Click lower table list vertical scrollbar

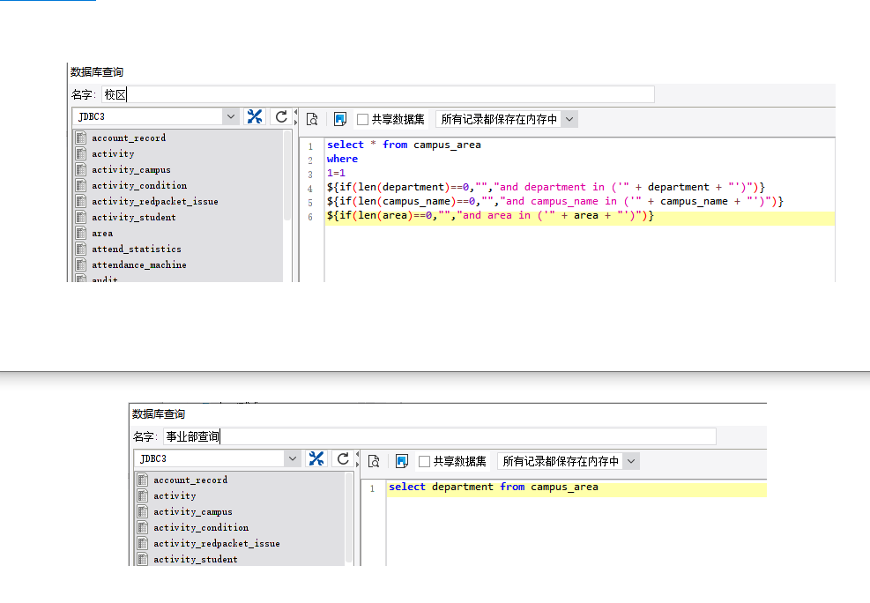349,518
